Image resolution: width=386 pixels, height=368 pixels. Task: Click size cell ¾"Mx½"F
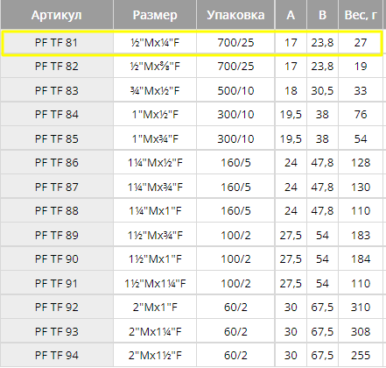(155, 90)
